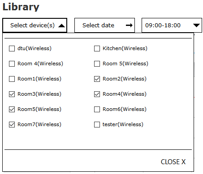Click the Select device(s) label

(32, 25)
